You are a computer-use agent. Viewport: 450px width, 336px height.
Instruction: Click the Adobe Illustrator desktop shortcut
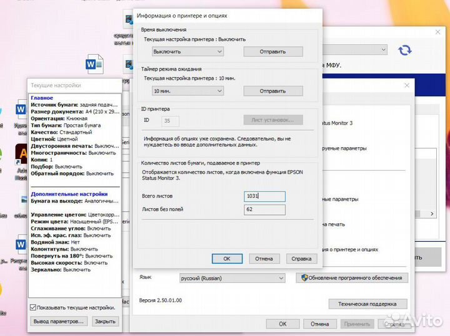21,155
